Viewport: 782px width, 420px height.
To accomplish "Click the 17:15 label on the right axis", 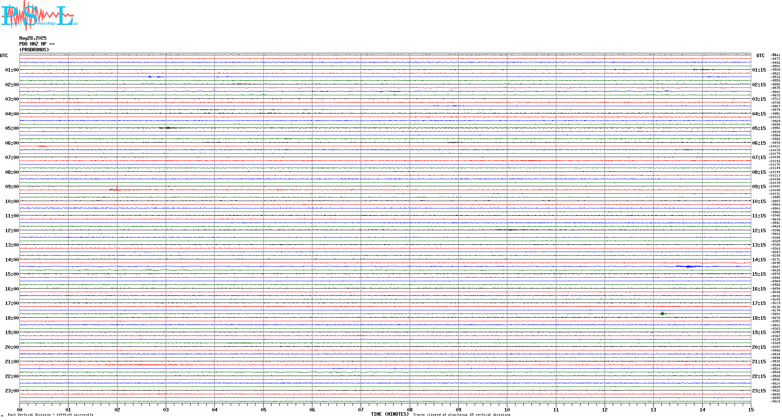I will click(x=759, y=303).
